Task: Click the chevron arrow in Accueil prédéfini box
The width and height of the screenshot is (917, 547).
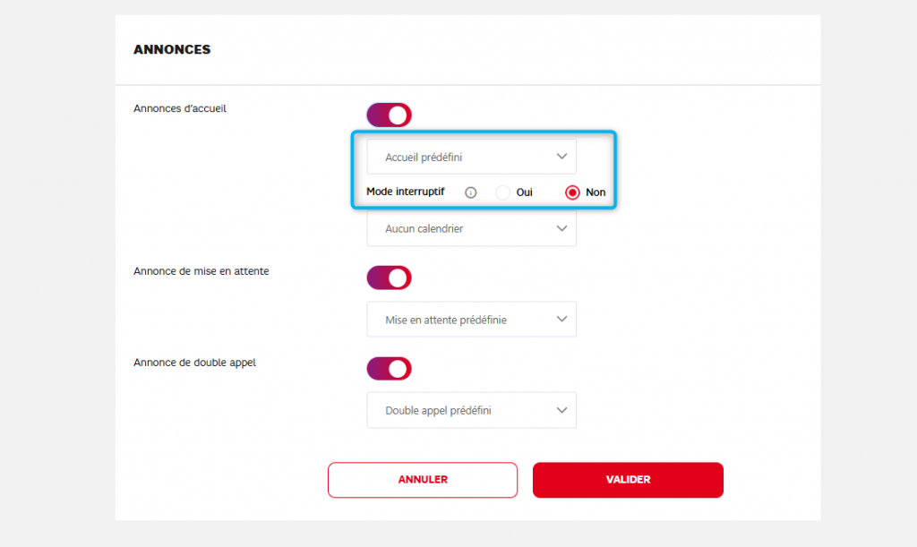Action: (562, 156)
